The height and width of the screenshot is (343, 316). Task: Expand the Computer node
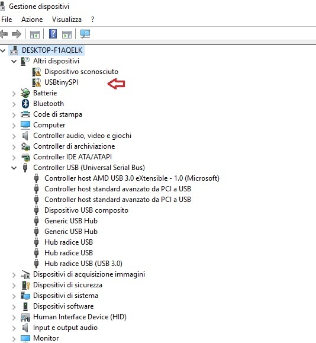click(14, 126)
